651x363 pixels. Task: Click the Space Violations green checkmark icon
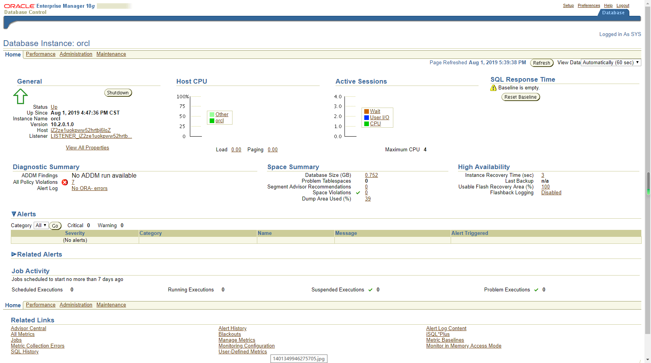(x=358, y=193)
